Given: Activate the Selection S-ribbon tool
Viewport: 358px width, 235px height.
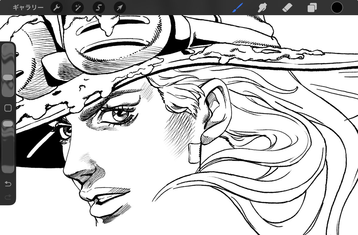Looking at the screenshot, I should click(x=99, y=8).
